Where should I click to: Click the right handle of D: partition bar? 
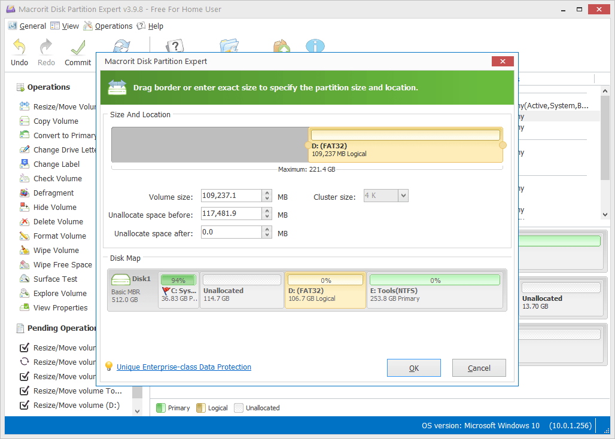click(503, 145)
